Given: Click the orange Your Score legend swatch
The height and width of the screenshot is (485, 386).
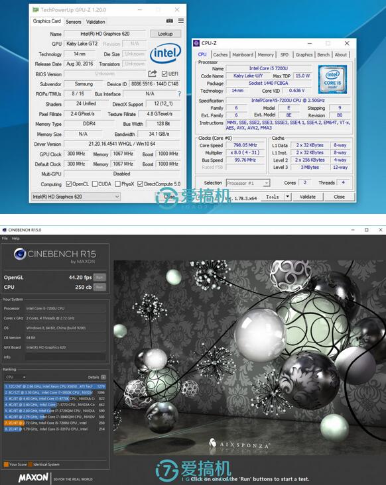Looking at the screenshot, I should pyautogui.click(x=6, y=464).
